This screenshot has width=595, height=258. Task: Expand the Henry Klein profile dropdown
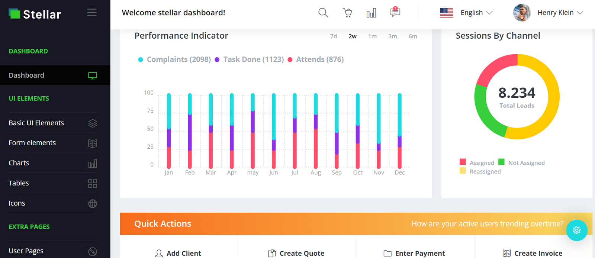coord(560,13)
